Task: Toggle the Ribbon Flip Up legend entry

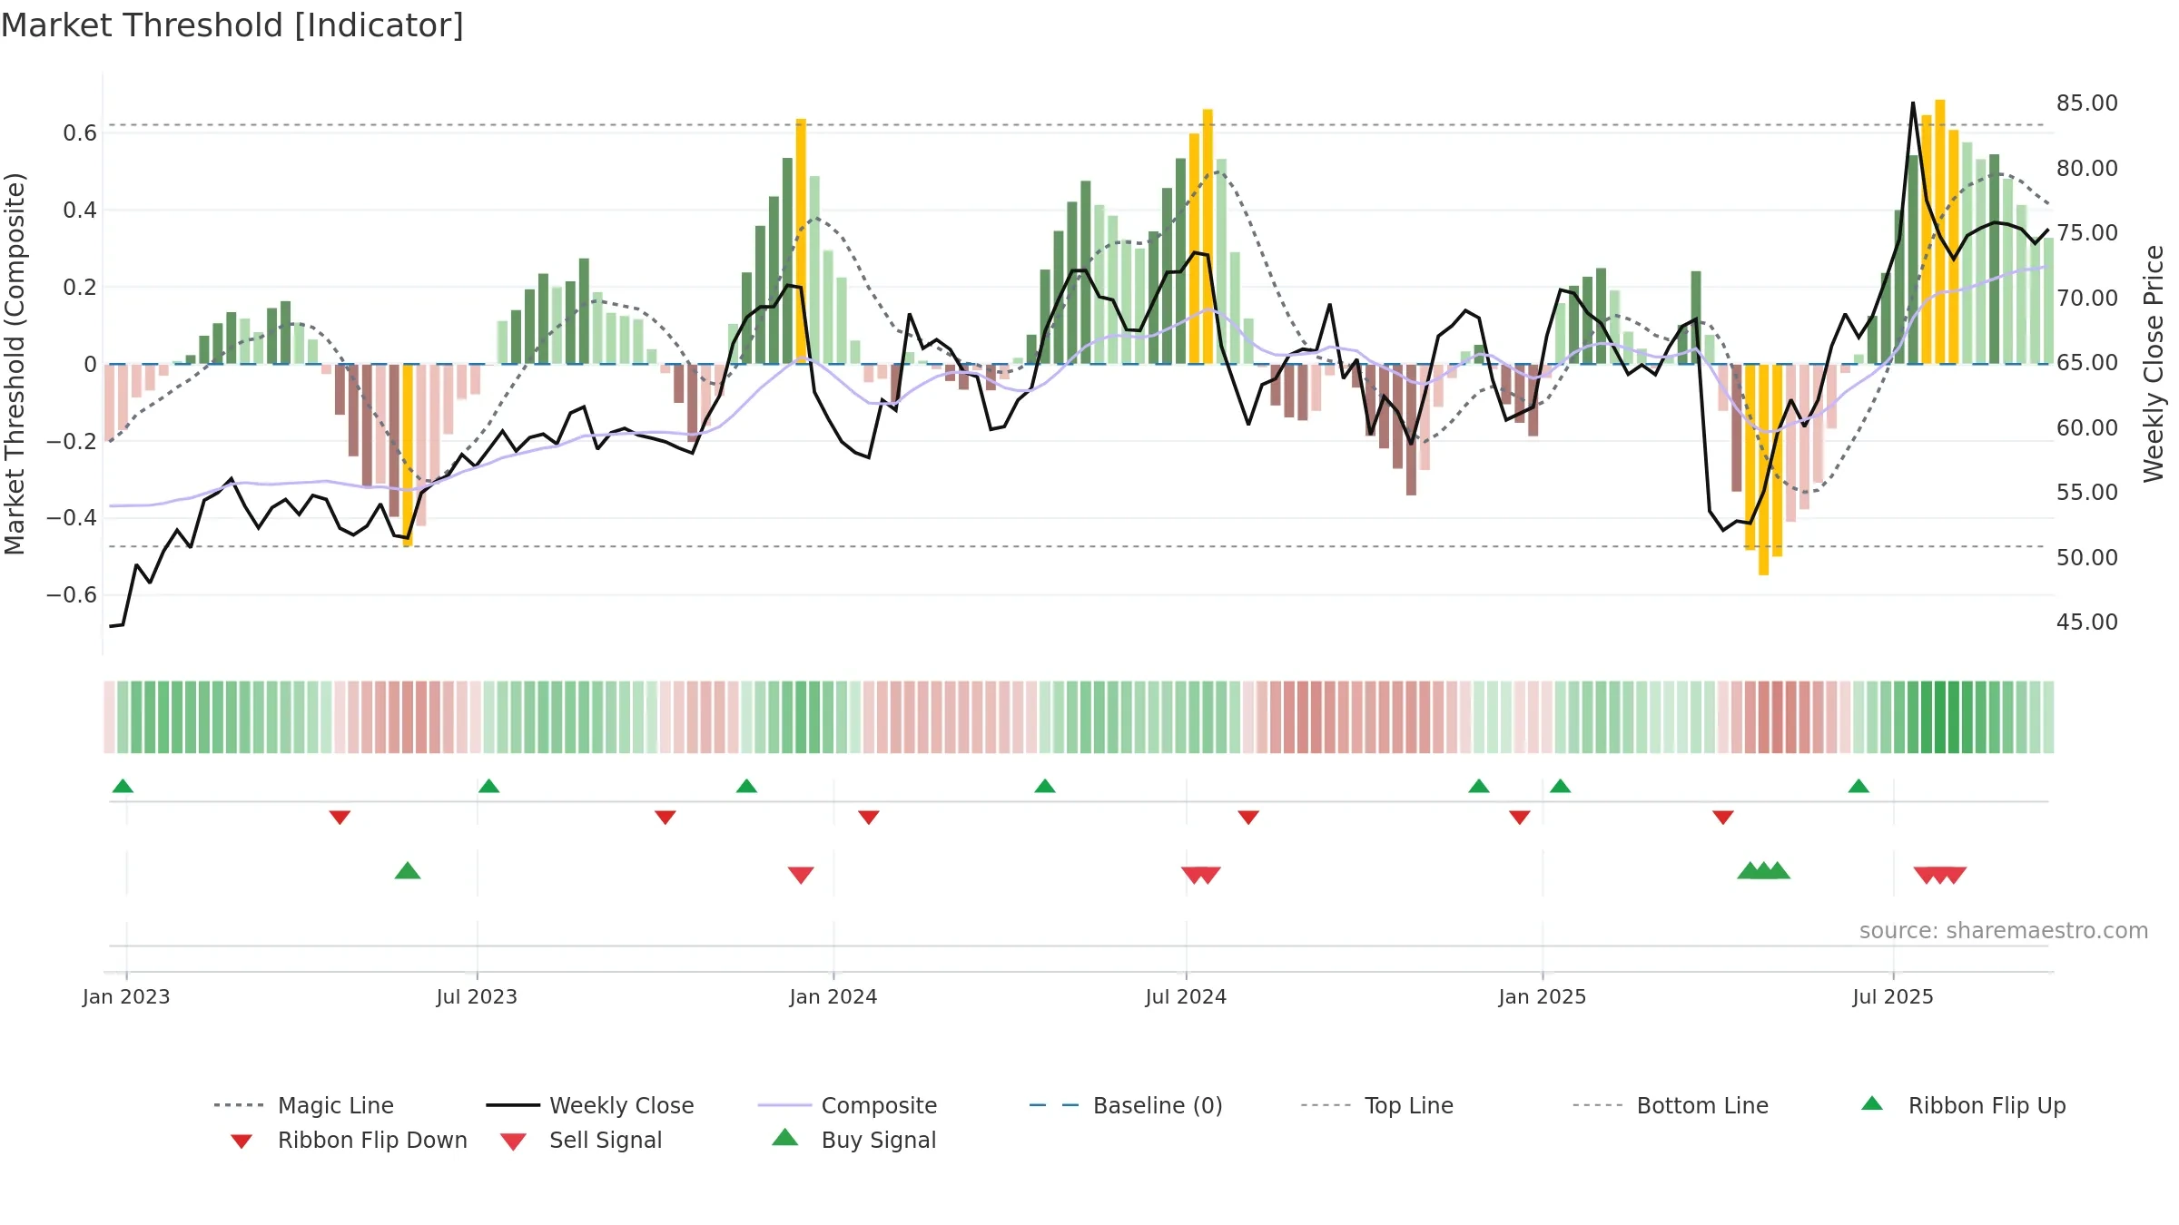Action: pos(1963,1105)
